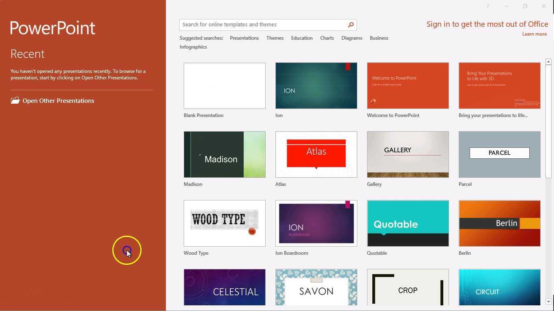Screen dimensions: 554x311
Task: Click the scrollbar down arrow
Action: pyautogui.click(x=548, y=302)
